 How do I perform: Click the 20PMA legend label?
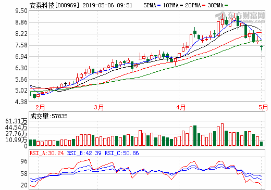[x=193, y=5]
